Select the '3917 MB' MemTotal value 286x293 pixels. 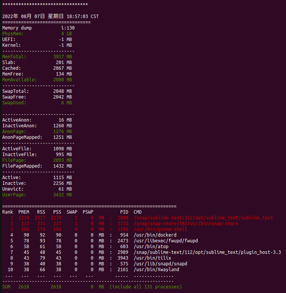(x=62, y=57)
